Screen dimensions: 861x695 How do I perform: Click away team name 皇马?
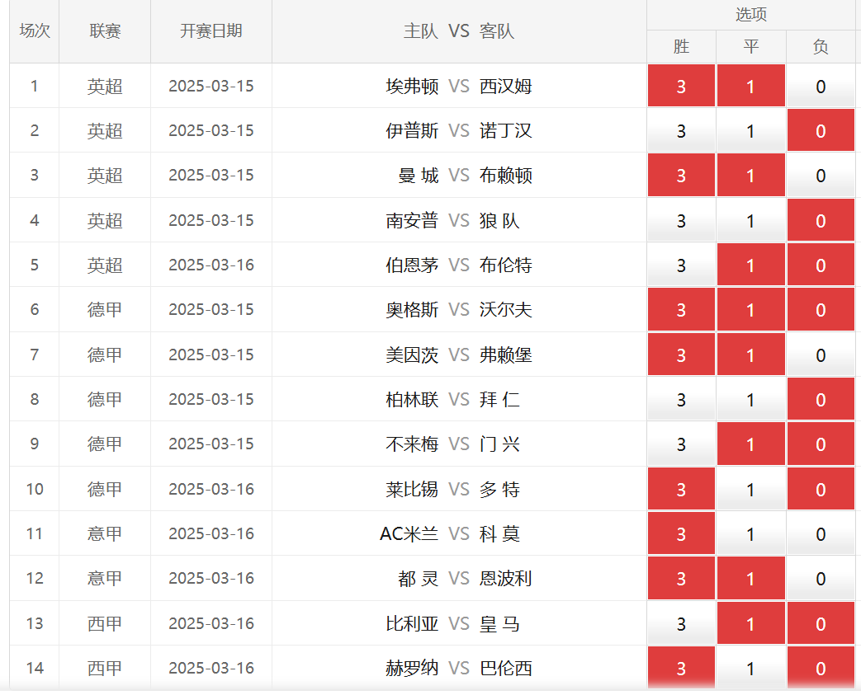[x=499, y=624]
